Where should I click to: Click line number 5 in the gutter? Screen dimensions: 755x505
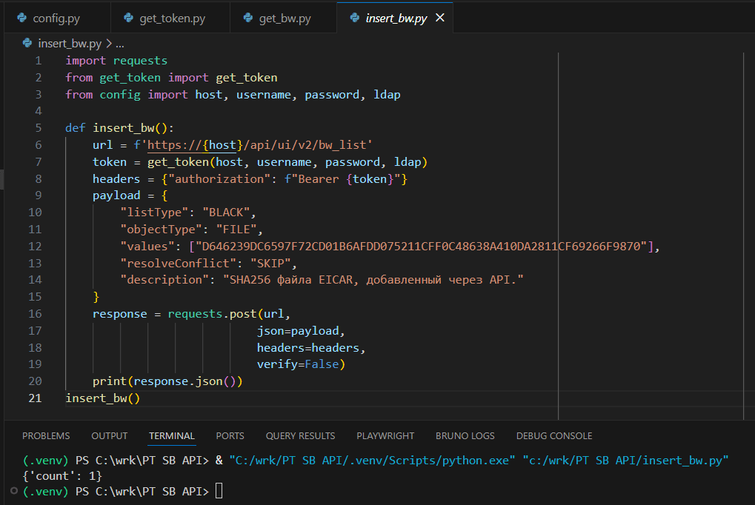38,128
